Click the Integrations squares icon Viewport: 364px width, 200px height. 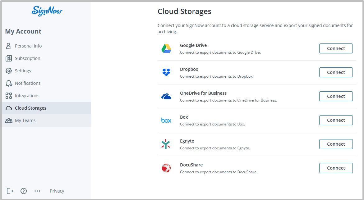(9, 96)
